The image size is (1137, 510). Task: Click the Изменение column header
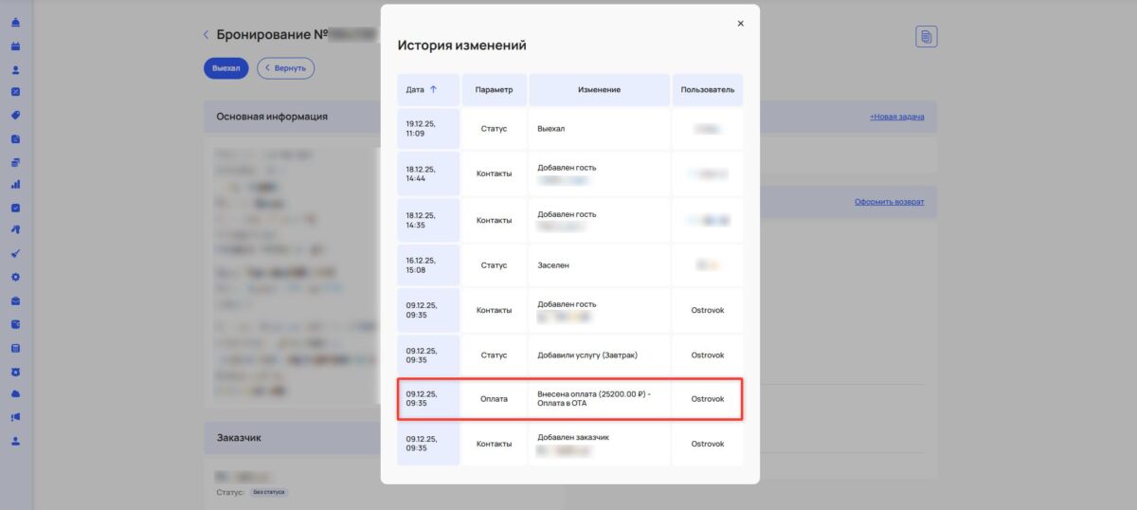[599, 89]
